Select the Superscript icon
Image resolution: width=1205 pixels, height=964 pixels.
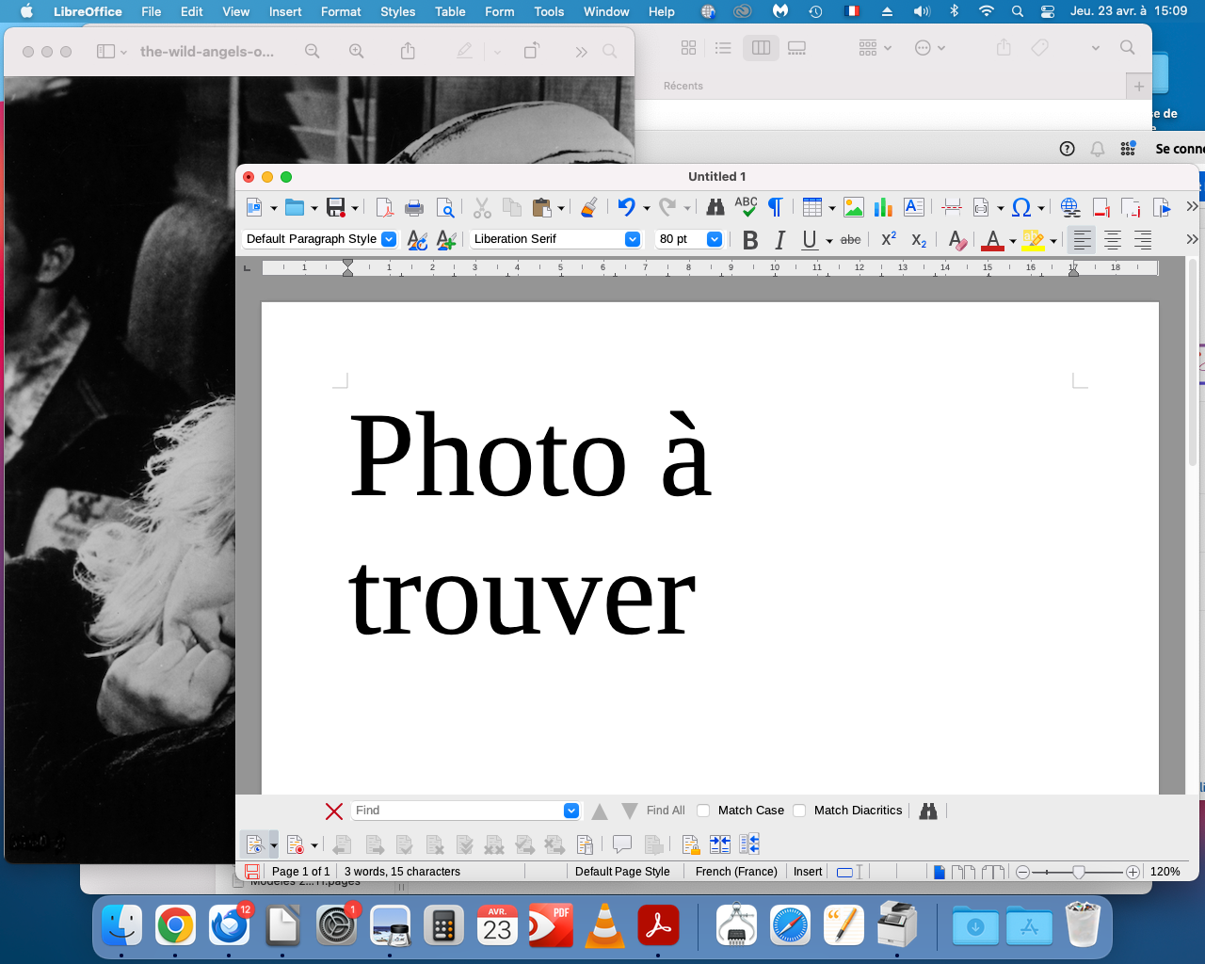point(889,240)
